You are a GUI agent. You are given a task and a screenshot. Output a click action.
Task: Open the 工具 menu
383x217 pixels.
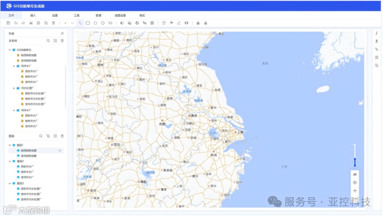[77, 15]
